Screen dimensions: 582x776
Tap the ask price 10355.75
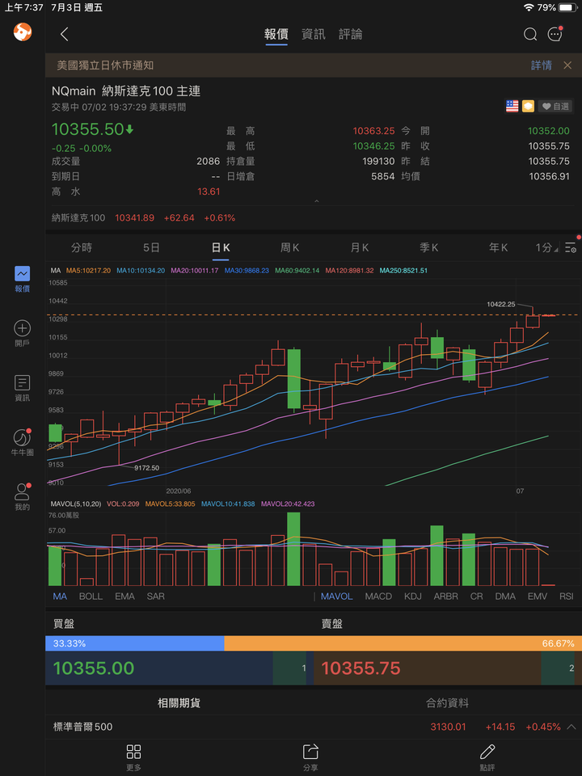tap(361, 668)
